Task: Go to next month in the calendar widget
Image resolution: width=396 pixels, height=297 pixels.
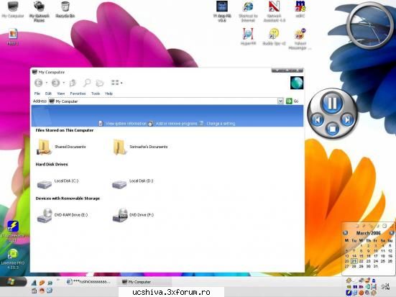Action: click(392, 233)
